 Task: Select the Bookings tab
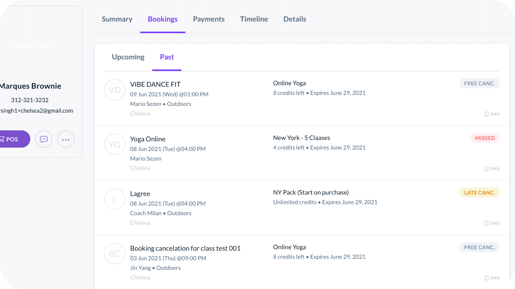pos(163,19)
